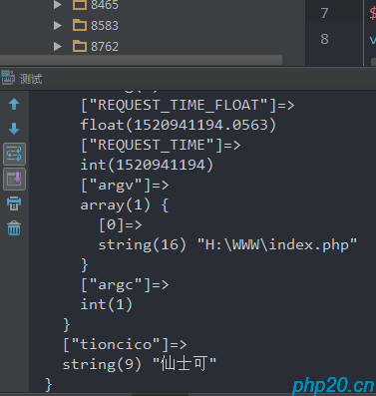Screen dimensions: 376x396
Task: Click the H:\WWW\index.php path text
Action: tap(277, 245)
